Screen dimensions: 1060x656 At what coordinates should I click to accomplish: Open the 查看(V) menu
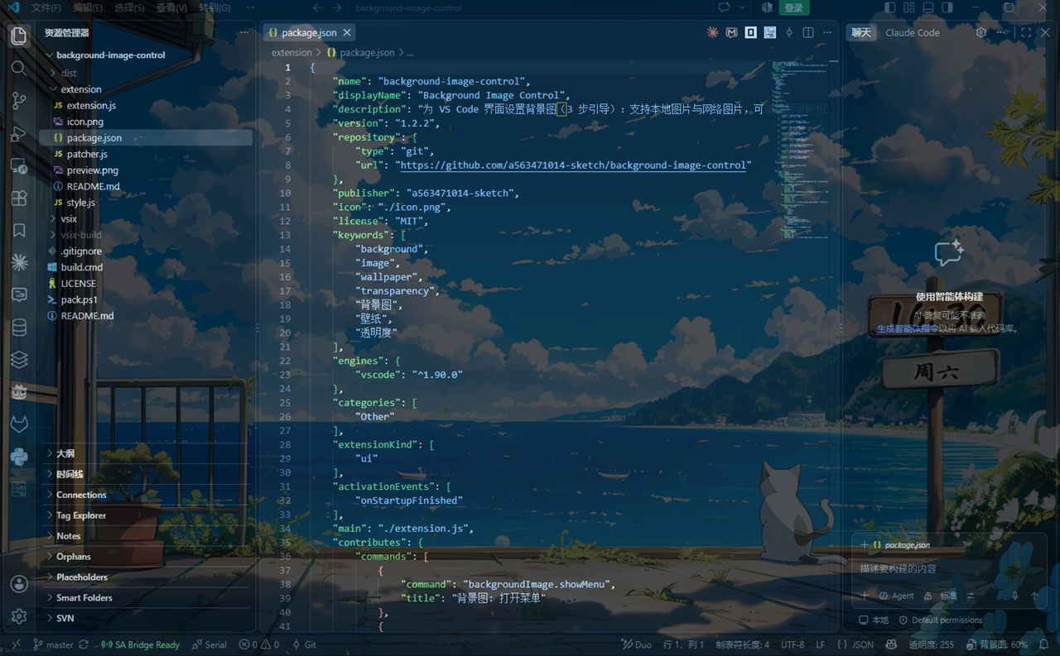[x=171, y=7]
